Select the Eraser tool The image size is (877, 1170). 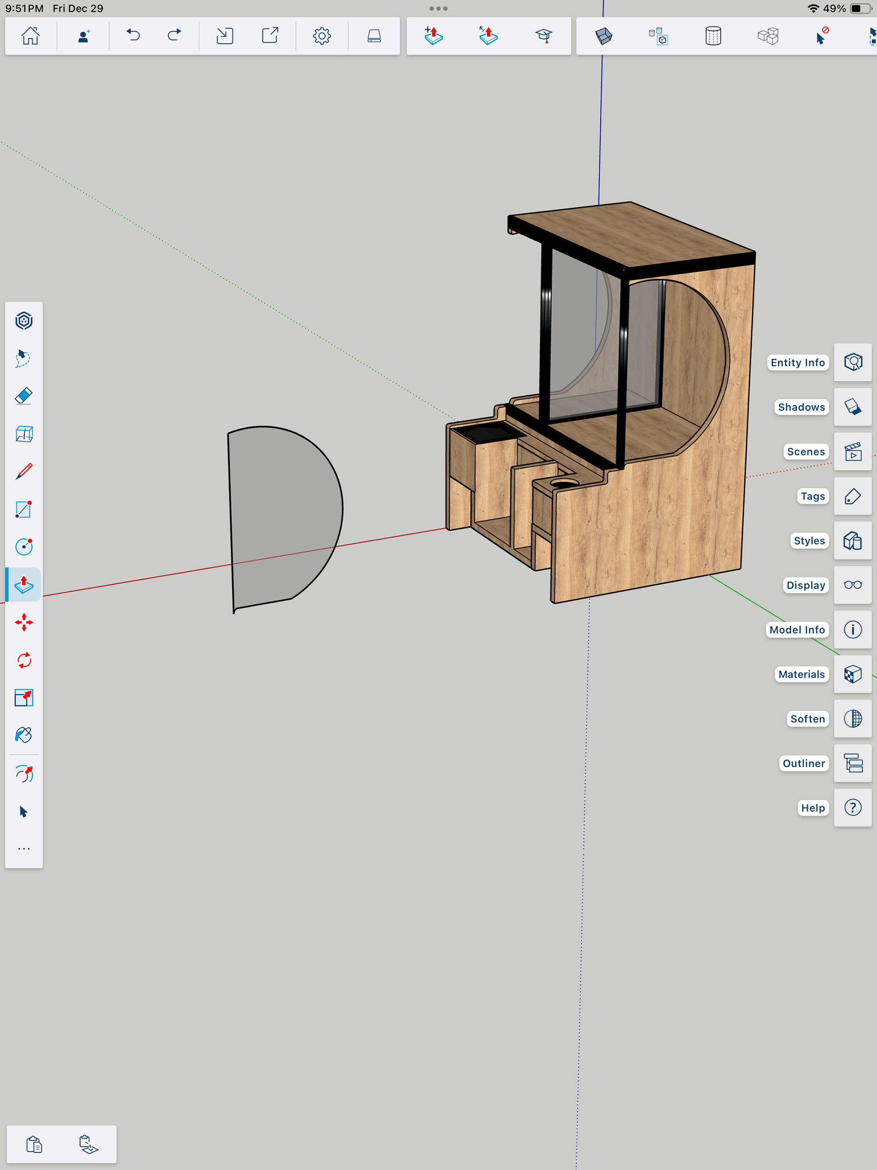(24, 396)
